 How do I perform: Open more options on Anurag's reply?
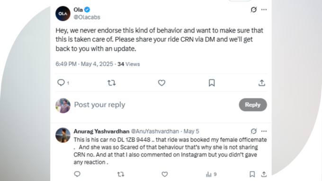pos(264,131)
